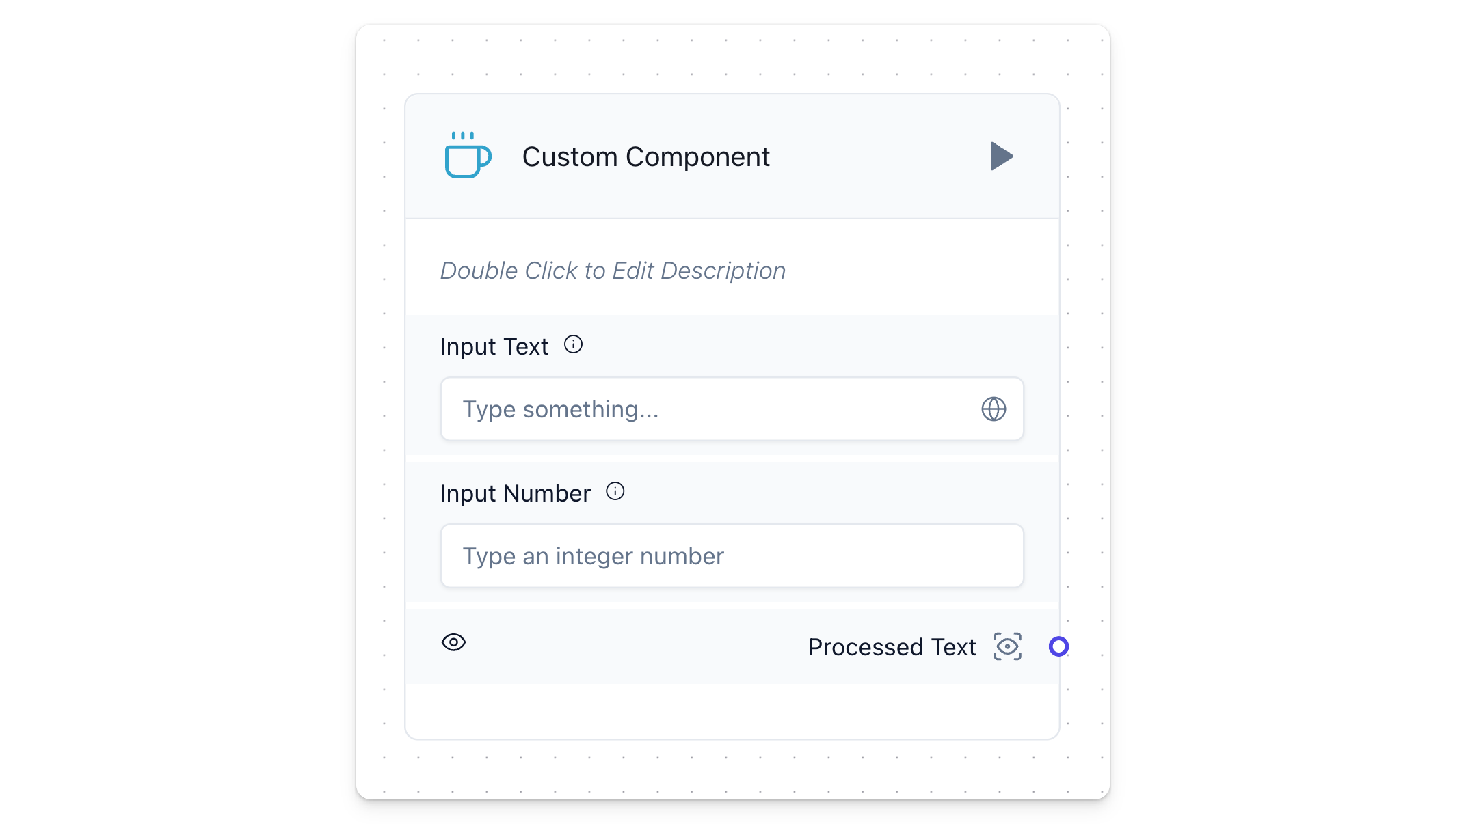Click empty dotted canvas above the node

point(732,58)
